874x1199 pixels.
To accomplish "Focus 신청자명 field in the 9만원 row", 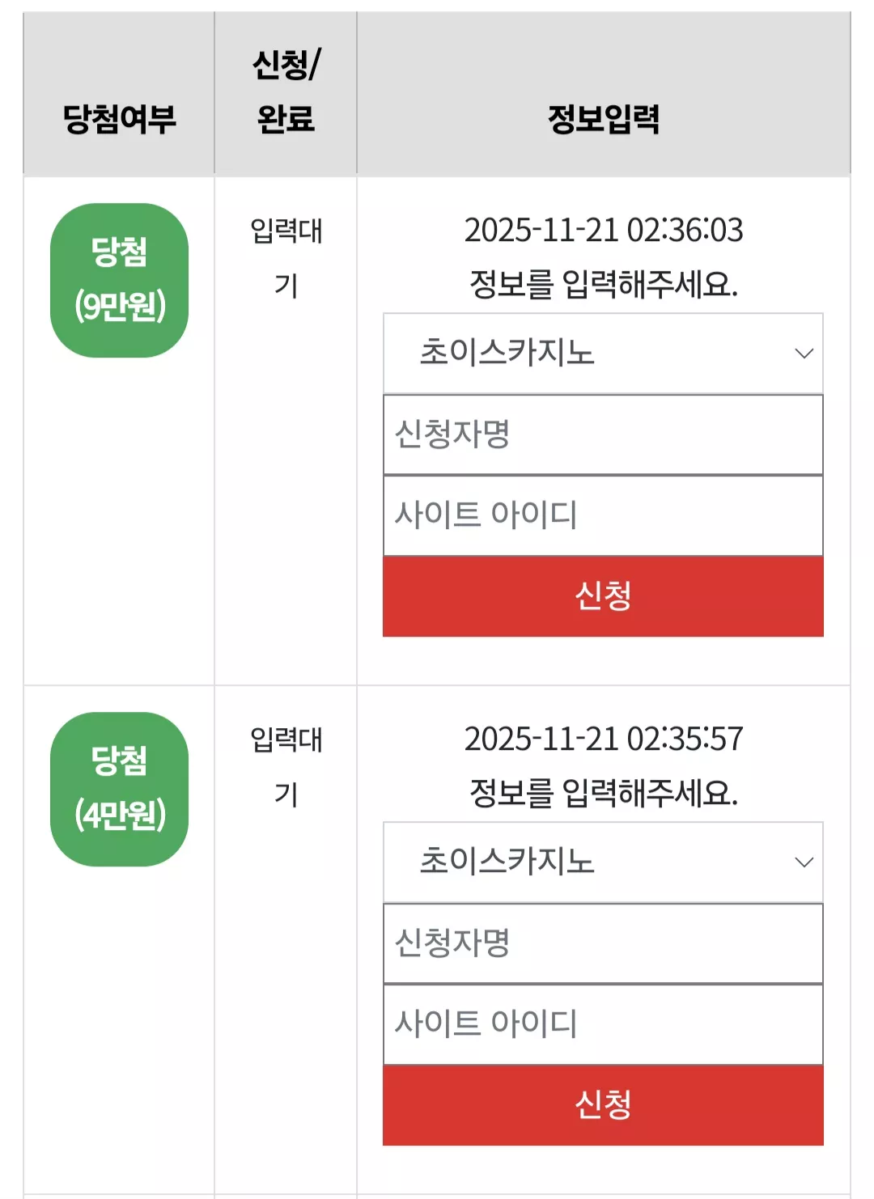I will point(603,434).
